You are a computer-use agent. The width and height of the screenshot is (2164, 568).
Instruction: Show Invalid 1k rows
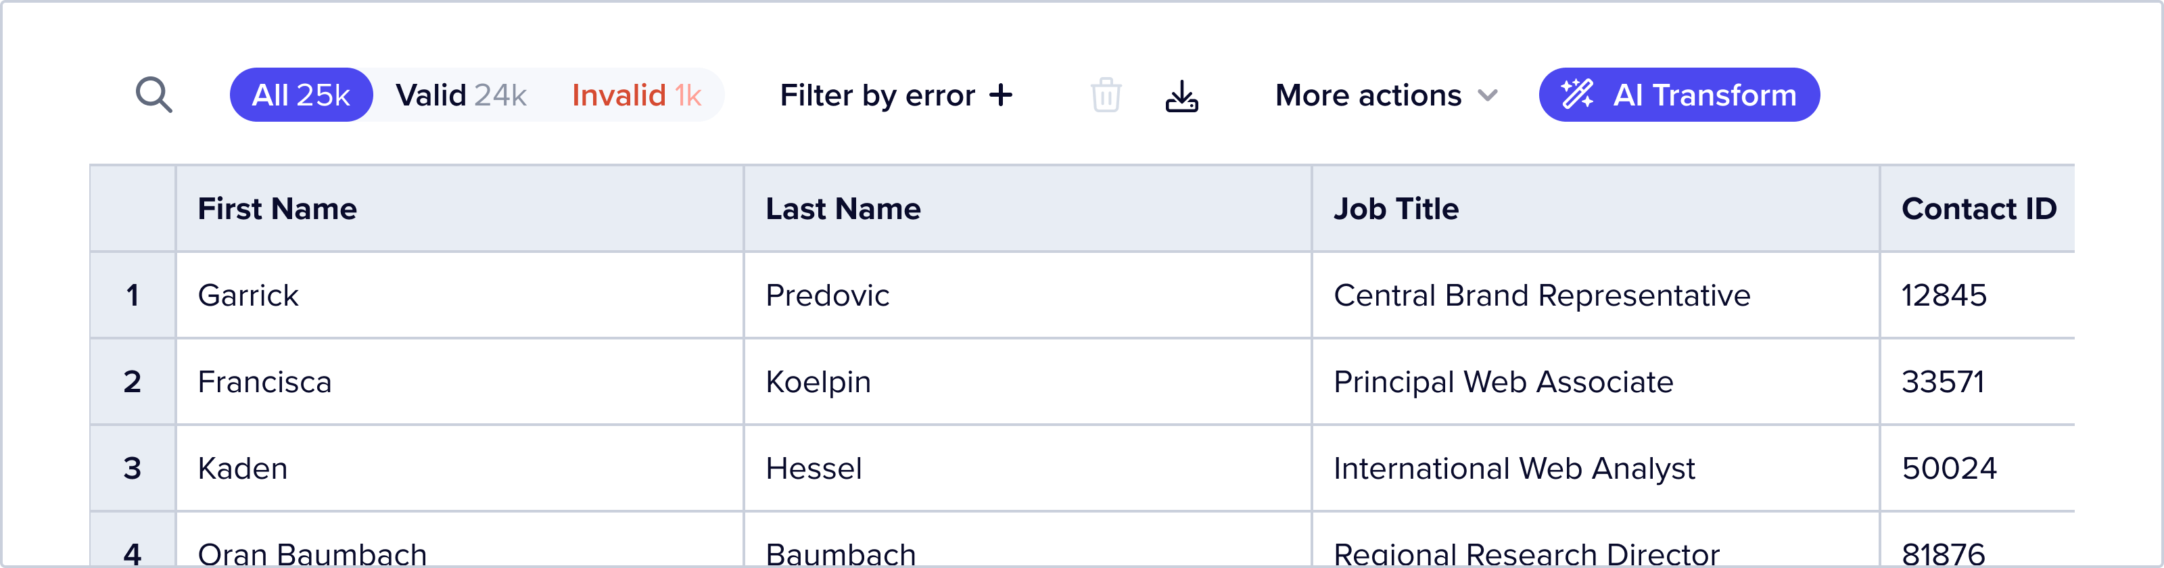pos(636,95)
